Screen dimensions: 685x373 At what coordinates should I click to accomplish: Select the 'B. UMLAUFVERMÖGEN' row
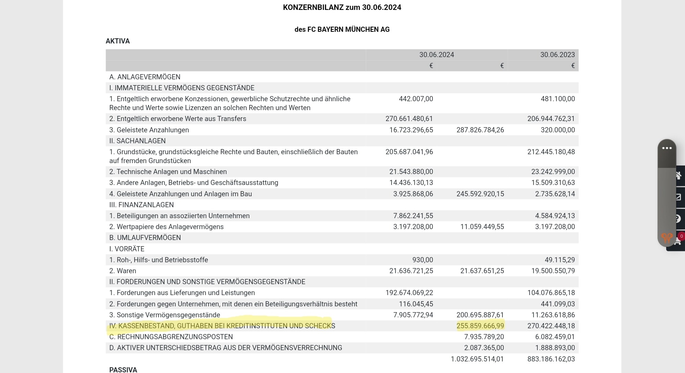pos(342,238)
